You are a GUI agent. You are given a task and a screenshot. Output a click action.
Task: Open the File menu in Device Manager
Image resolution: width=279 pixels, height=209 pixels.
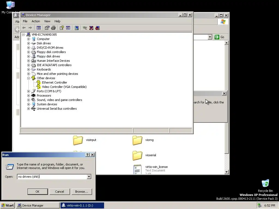pos(25,21)
